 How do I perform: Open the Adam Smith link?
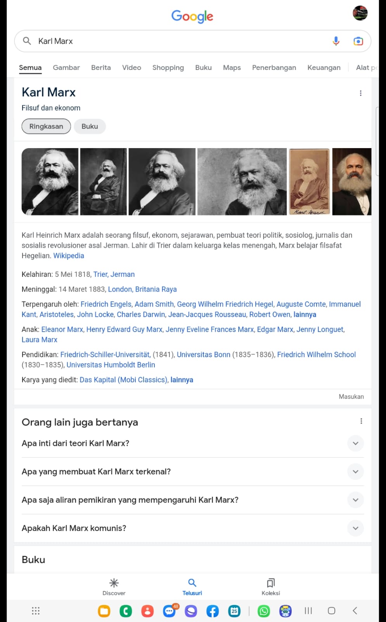click(x=154, y=304)
